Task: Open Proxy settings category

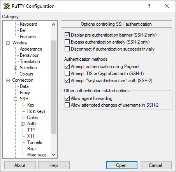Action: pyautogui.click(x=25, y=93)
